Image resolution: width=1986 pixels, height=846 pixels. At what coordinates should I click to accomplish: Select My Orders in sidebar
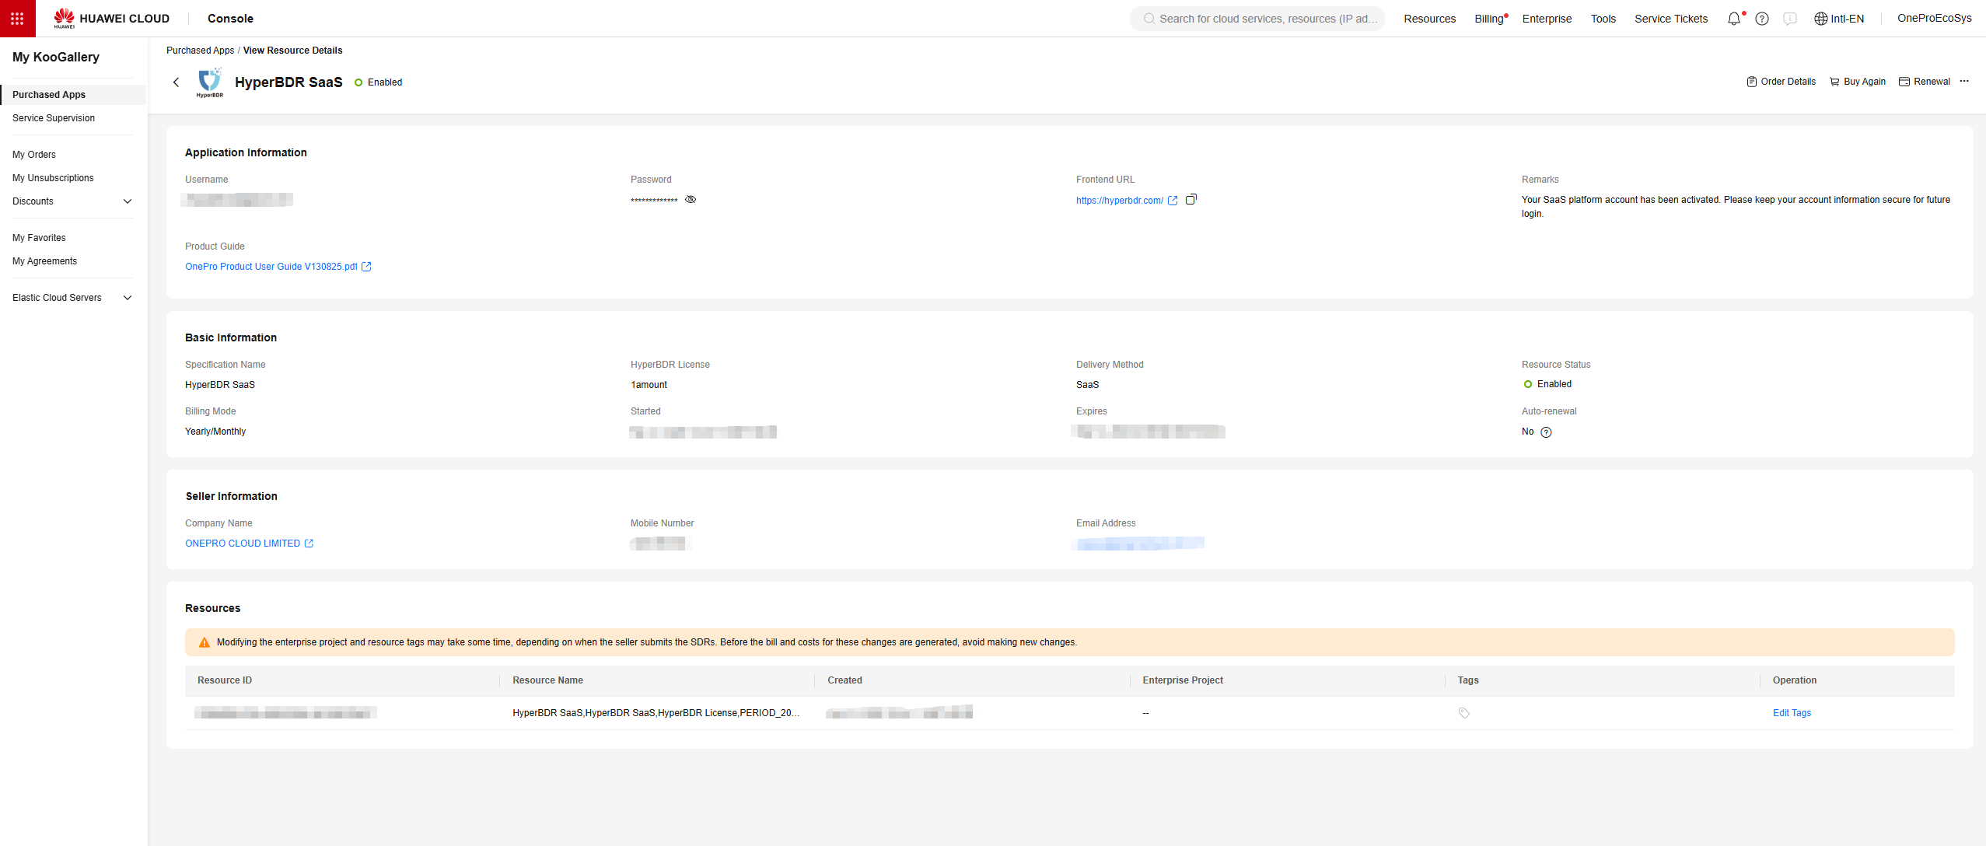pyautogui.click(x=34, y=155)
